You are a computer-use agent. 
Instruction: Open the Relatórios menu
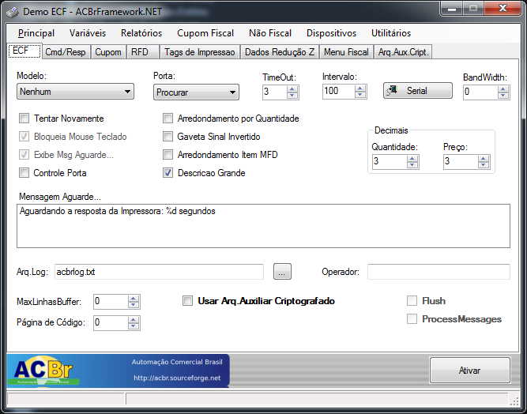[141, 33]
